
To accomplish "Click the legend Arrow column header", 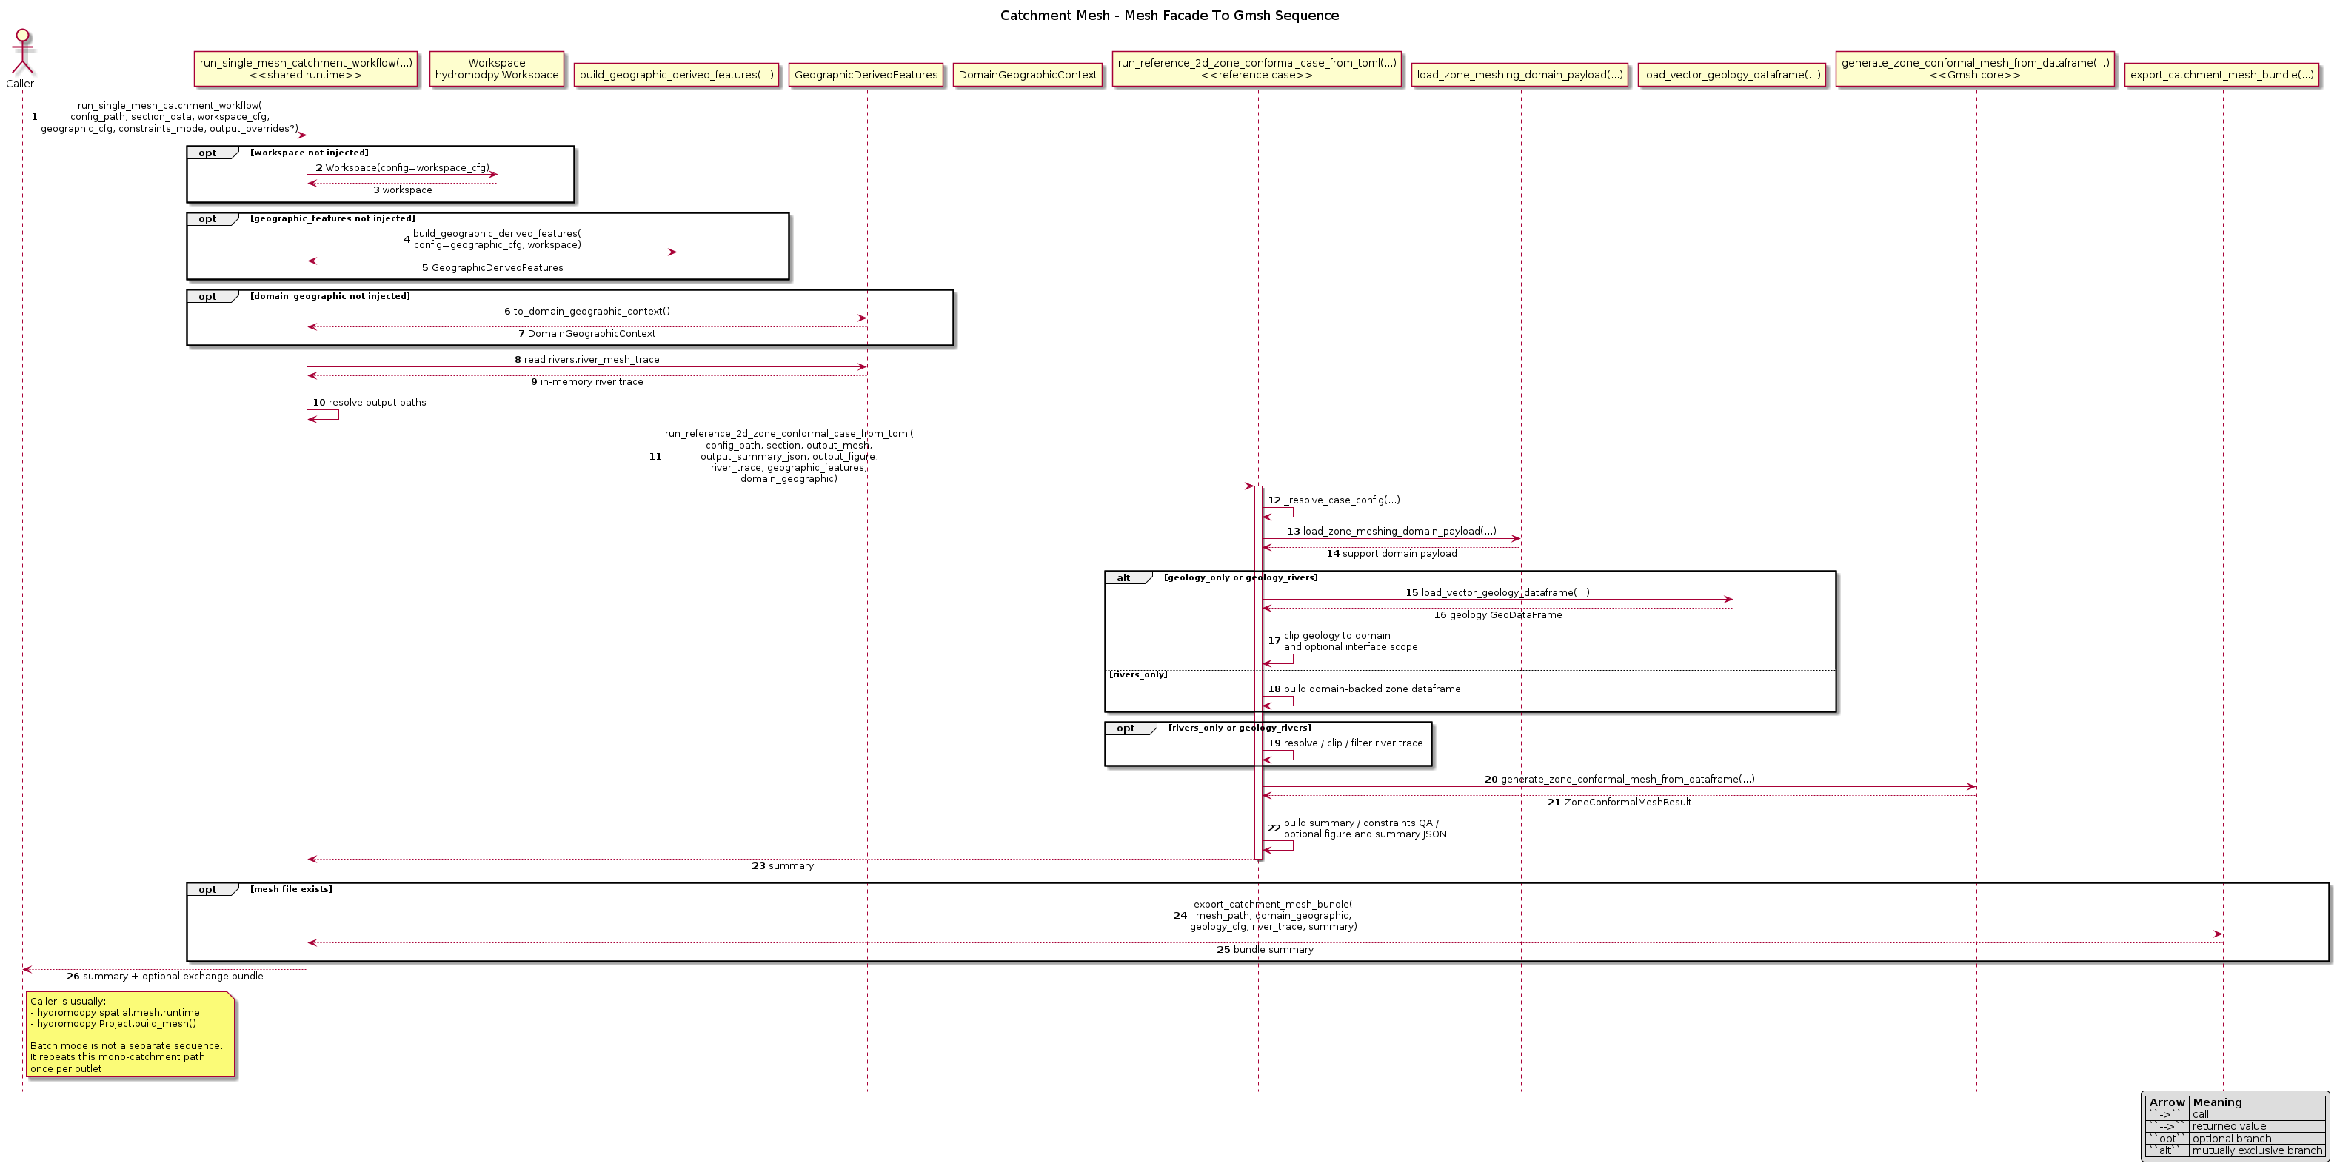I will tap(2167, 1103).
